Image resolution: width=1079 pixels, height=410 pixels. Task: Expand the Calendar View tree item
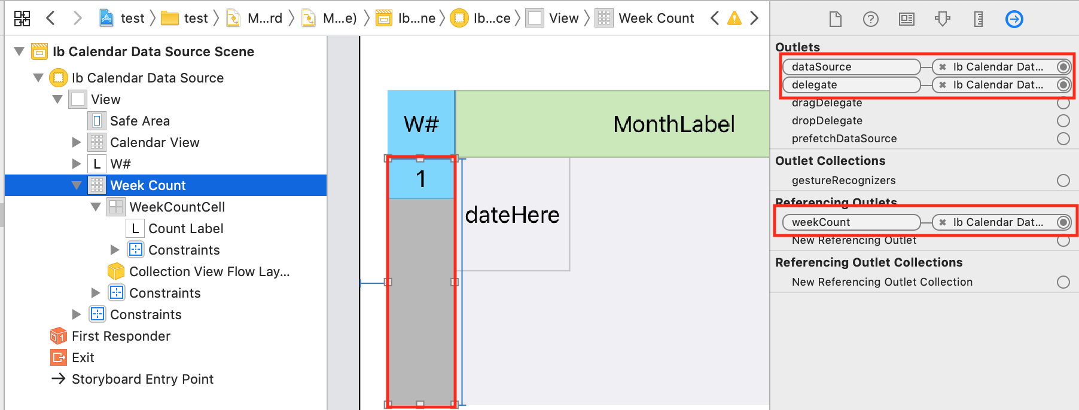tap(77, 142)
